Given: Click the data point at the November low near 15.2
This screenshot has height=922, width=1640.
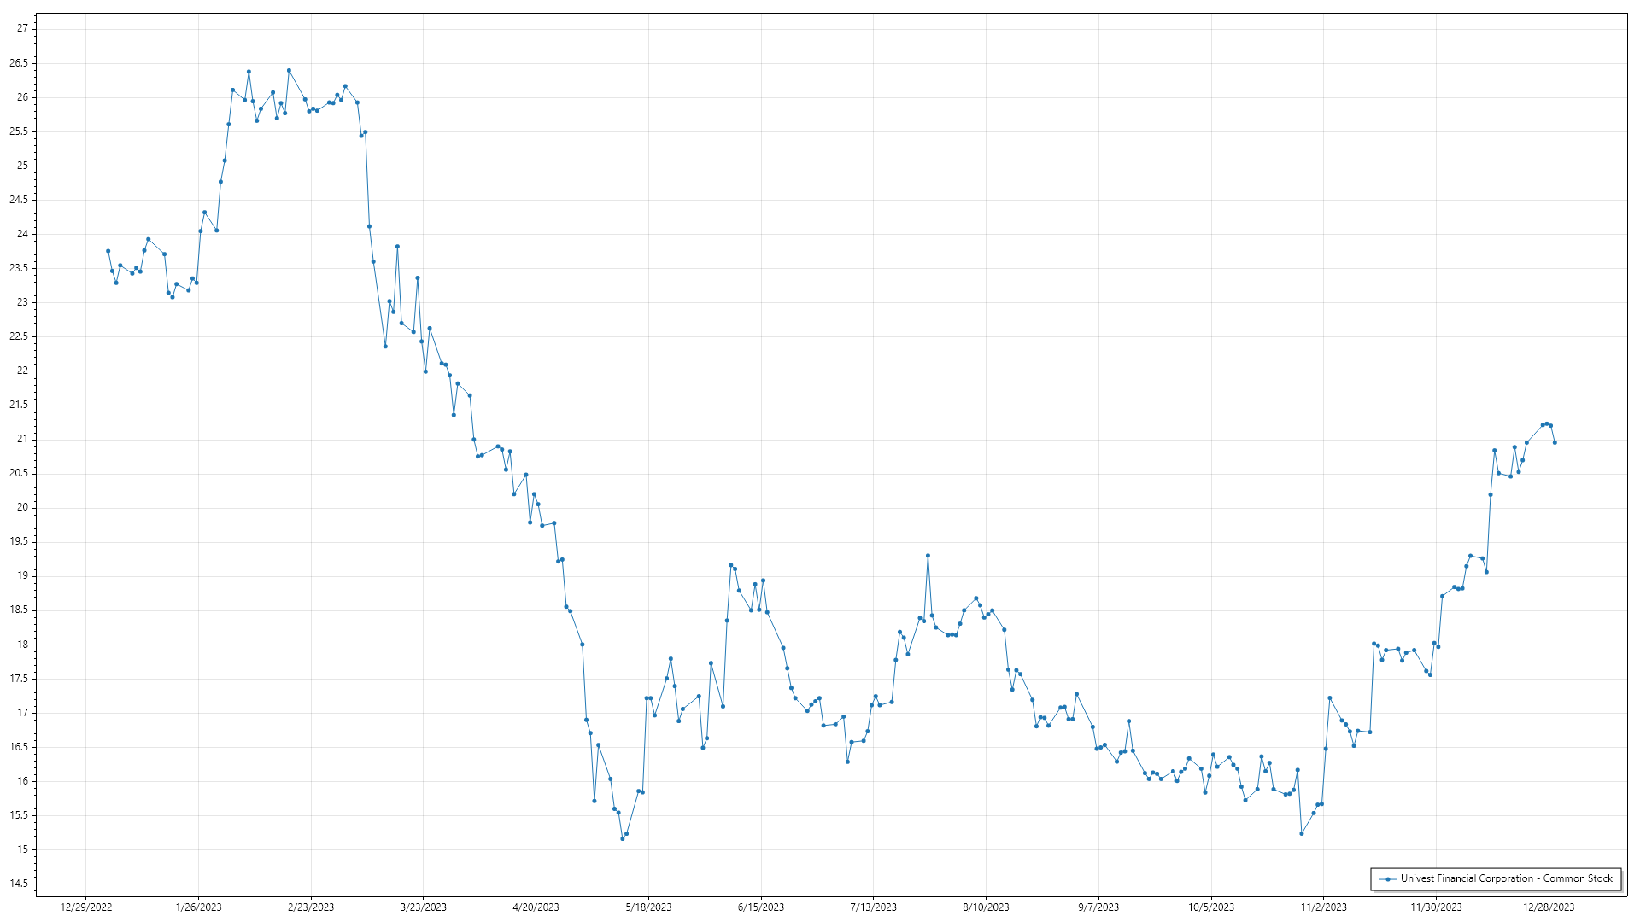Looking at the screenshot, I should coord(1302,833).
